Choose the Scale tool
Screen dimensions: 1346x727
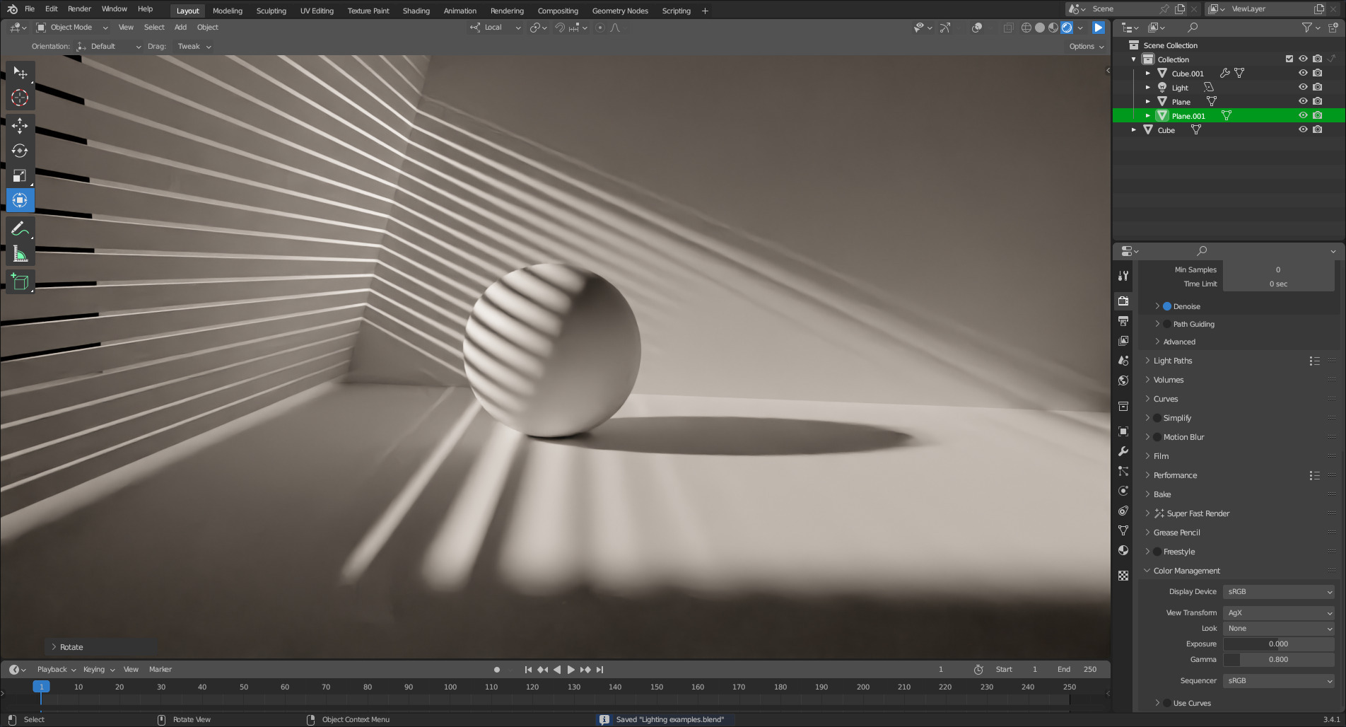pyautogui.click(x=20, y=175)
